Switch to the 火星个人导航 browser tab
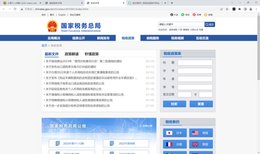Viewport: 260px width, 154px height. coord(22,3)
